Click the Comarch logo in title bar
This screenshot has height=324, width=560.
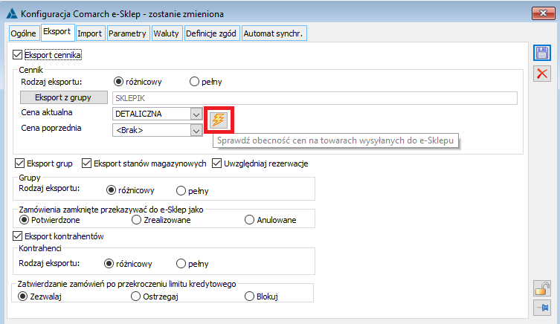[12, 13]
